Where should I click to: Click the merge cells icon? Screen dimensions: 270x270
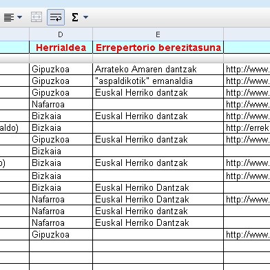[37, 17]
